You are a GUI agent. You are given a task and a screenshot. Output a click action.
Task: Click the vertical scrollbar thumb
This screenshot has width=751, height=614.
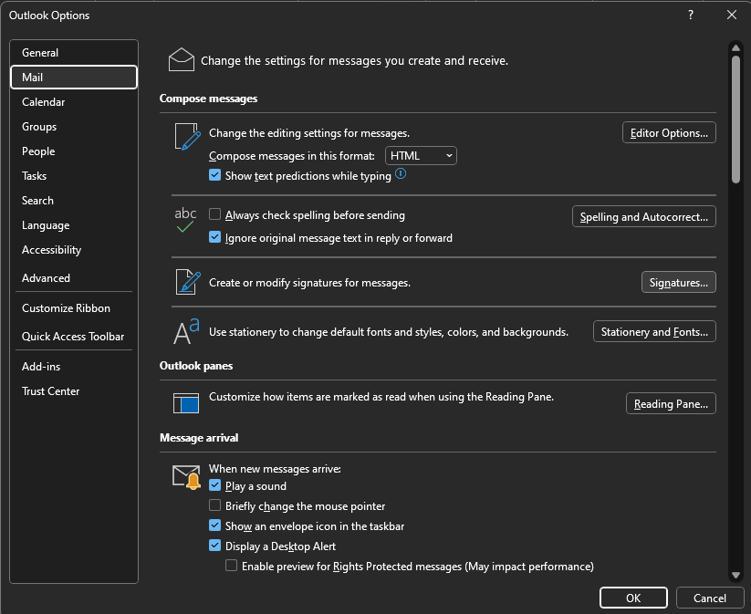click(735, 120)
